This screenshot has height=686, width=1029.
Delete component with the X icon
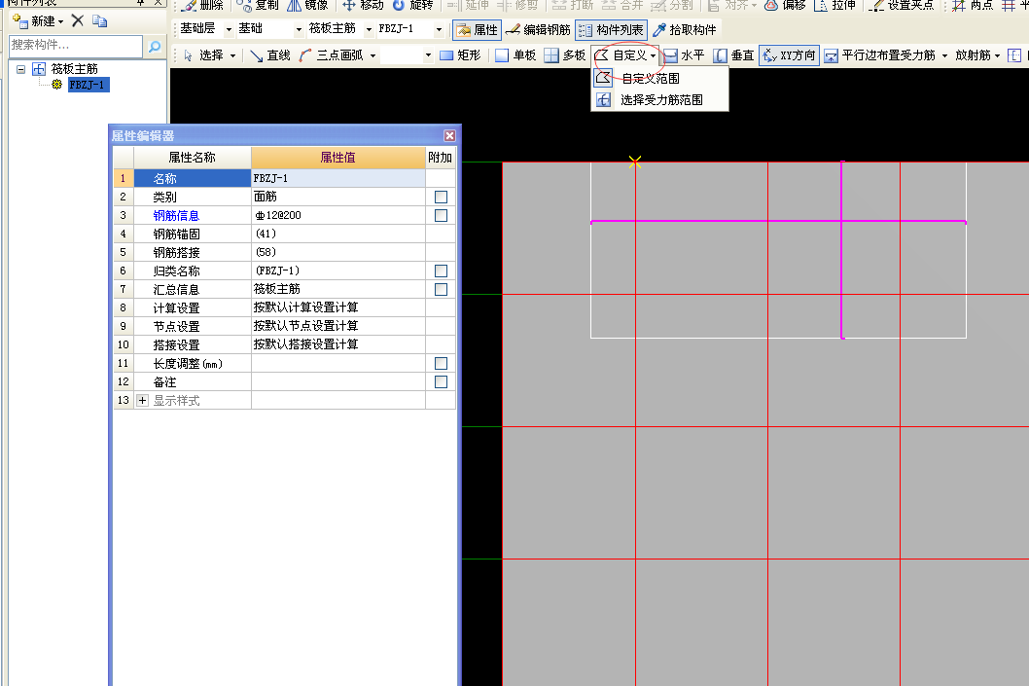pos(78,21)
